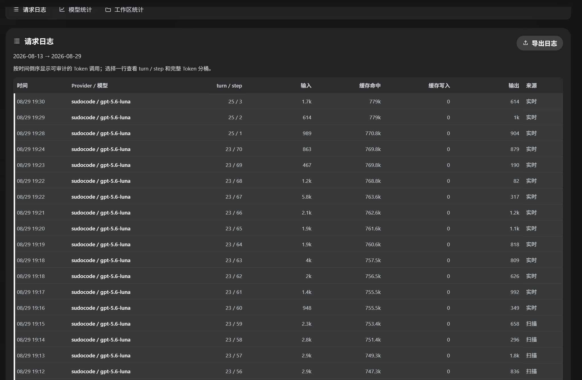Click the list icon next to 请求日志 heading
The image size is (582, 380).
(x=17, y=41)
